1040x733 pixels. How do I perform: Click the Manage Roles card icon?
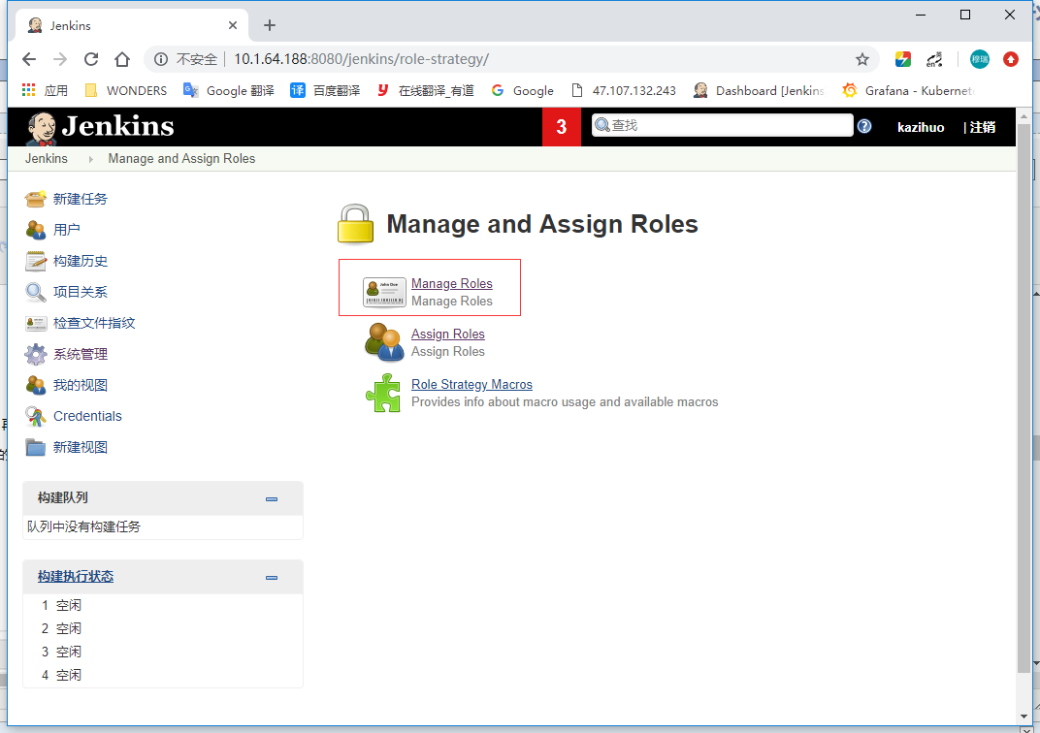384,292
